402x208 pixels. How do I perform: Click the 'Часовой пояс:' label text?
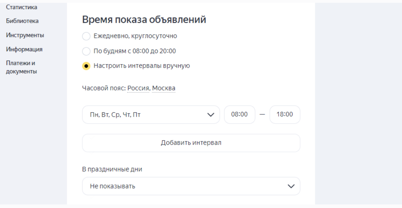coord(104,88)
